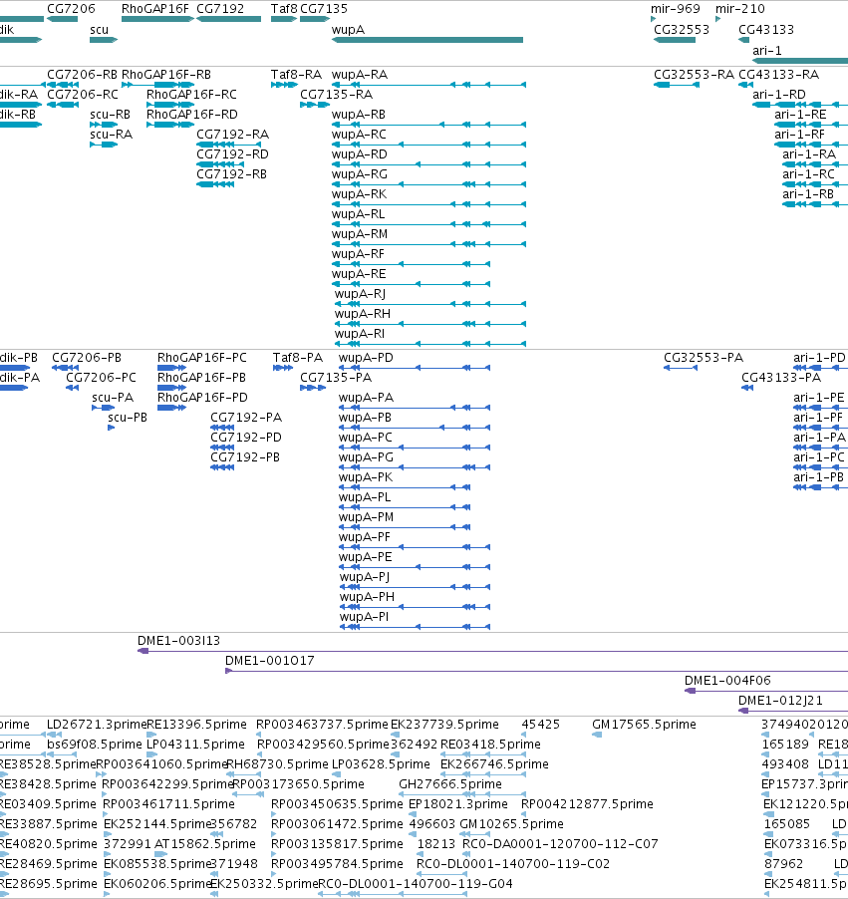Click EST RE03418.5prime label
This screenshot has width=848, height=899.
(491, 745)
